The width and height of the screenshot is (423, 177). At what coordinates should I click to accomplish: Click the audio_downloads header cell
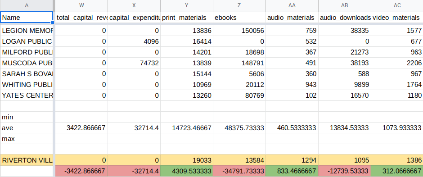[345, 18]
